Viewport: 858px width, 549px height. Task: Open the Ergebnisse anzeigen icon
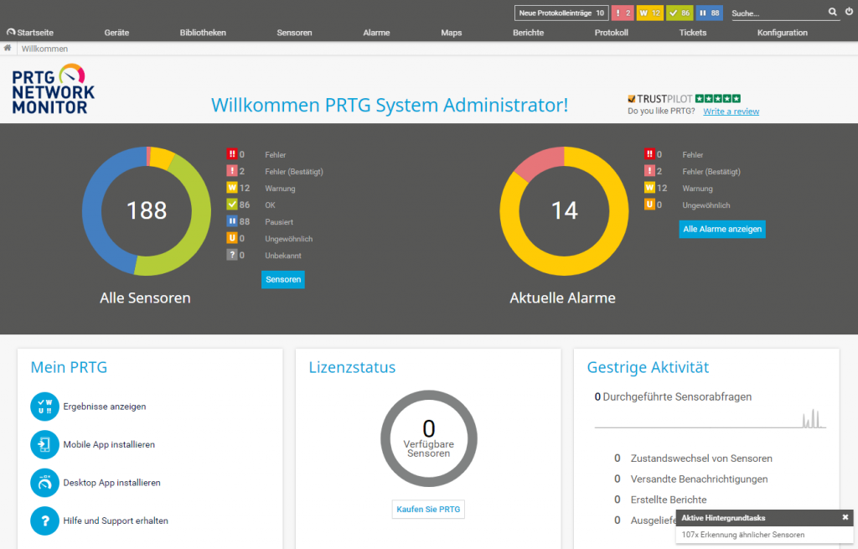pyautogui.click(x=44, y=407)
